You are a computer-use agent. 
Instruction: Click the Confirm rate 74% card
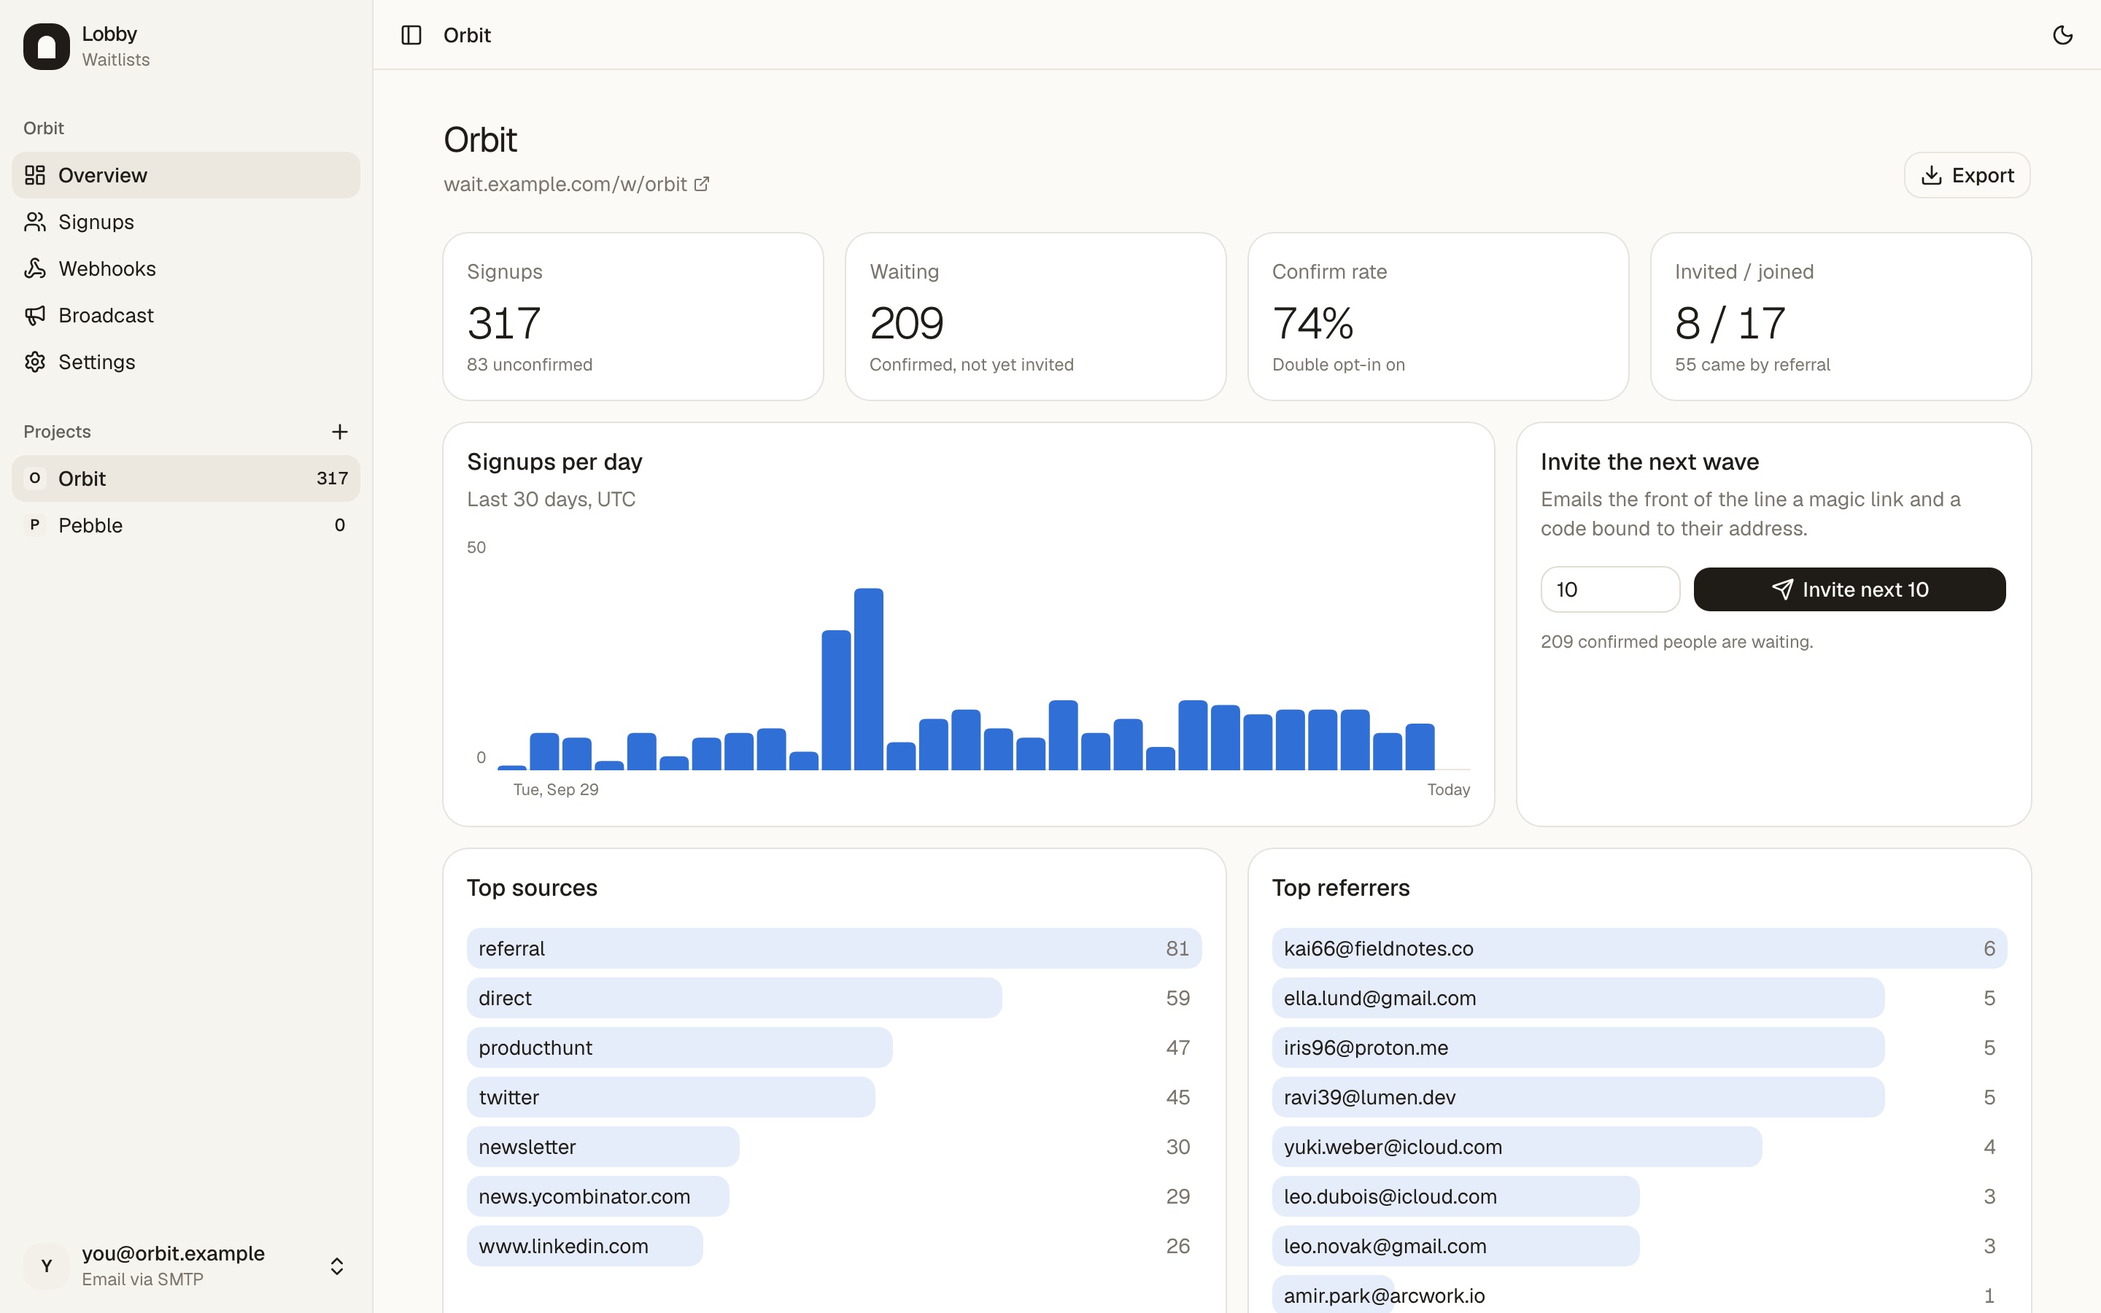click(1438, 316)
